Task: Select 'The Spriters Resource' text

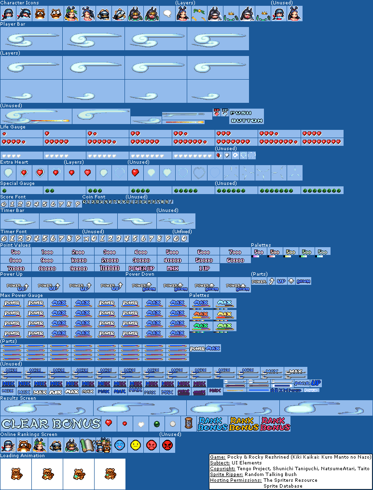Action: pyautogui.click(x=290, y=480)
